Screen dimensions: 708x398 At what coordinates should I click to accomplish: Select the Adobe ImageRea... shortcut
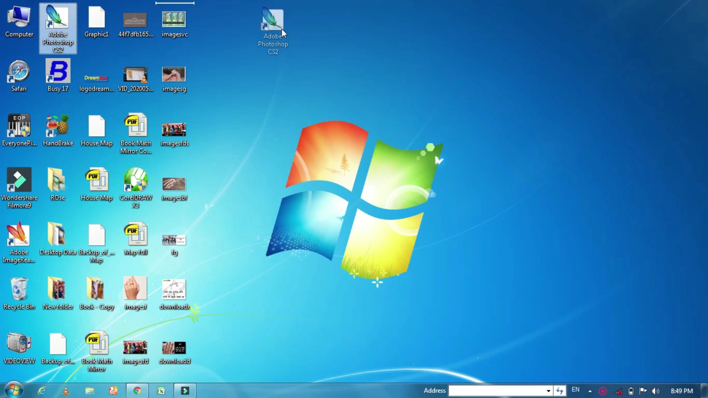coord(19,243)
